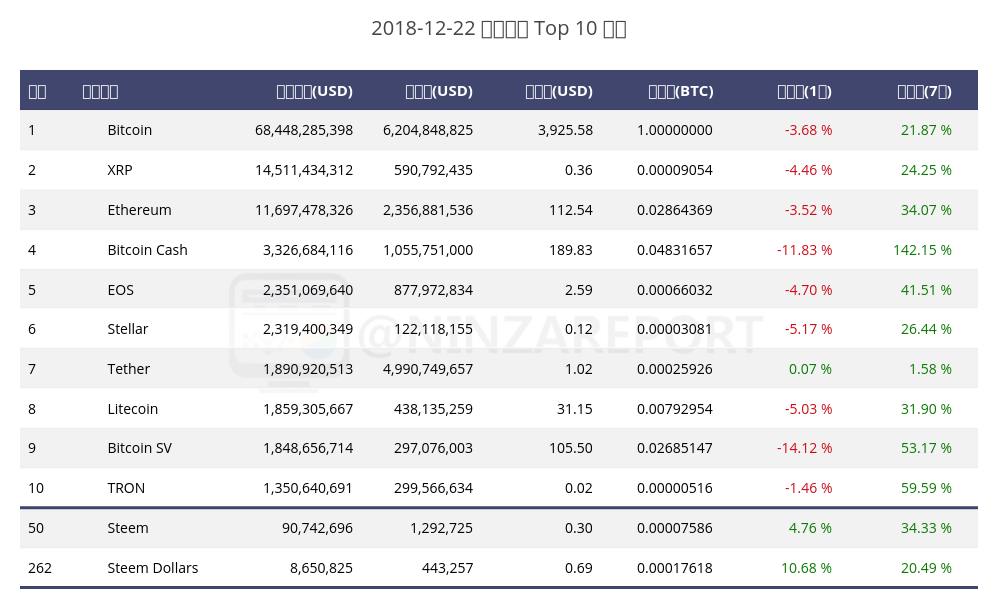Click Bitcoin Cash price 189.83
Screen dimensions: 998x609
pyautogui.click(x=571, y=250)
